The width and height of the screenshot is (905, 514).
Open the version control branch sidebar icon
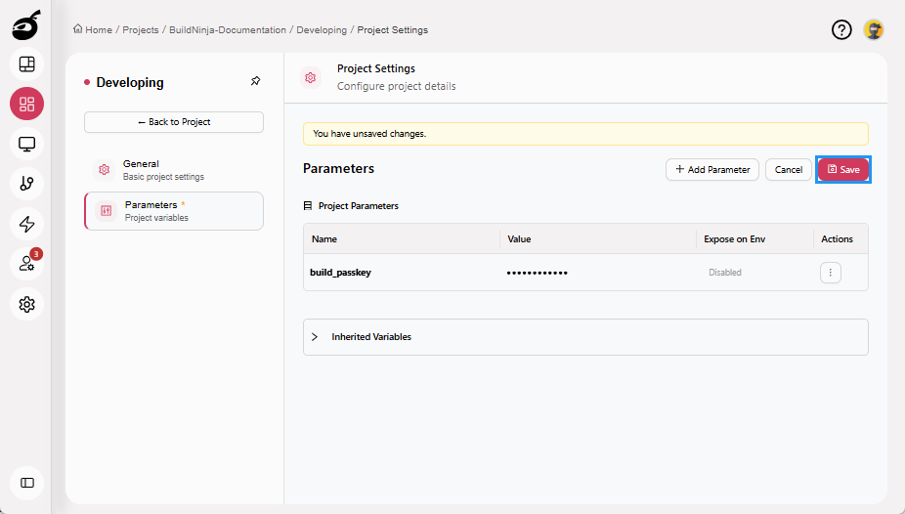[27, 184]
